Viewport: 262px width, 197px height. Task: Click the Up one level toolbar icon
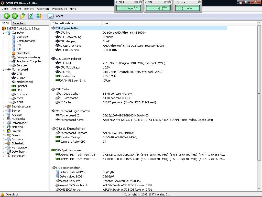coord(23,16)
